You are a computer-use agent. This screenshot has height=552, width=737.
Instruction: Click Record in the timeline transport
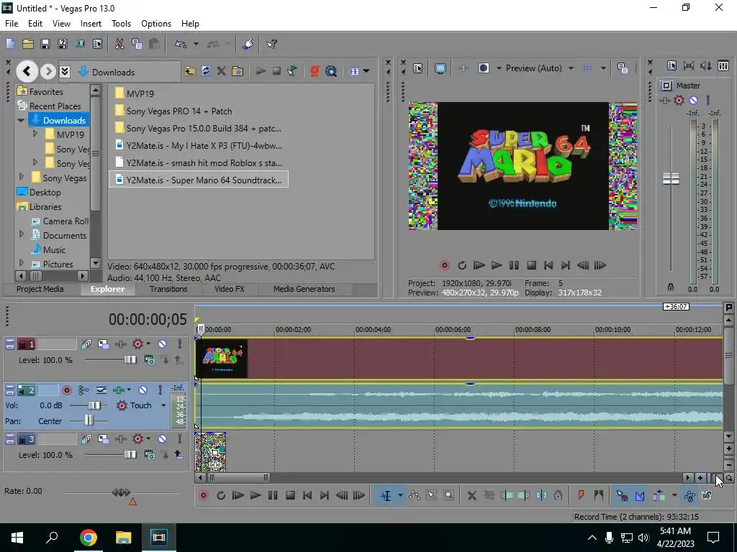204,496
